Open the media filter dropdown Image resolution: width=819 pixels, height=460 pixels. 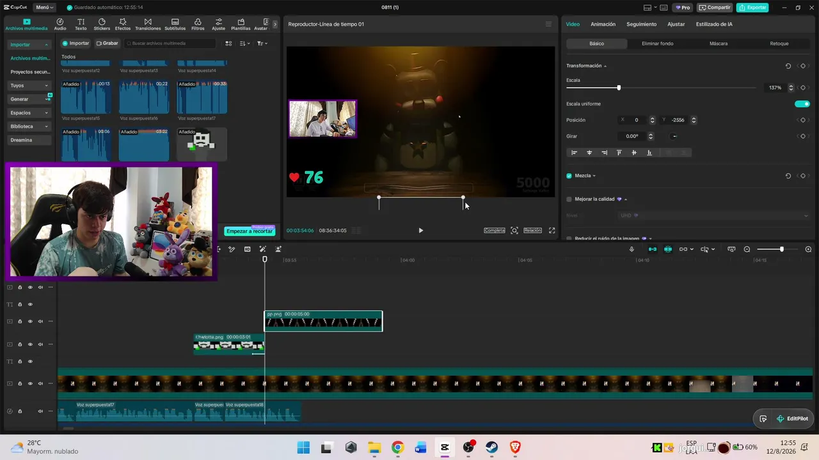click(x=262, y=43)
